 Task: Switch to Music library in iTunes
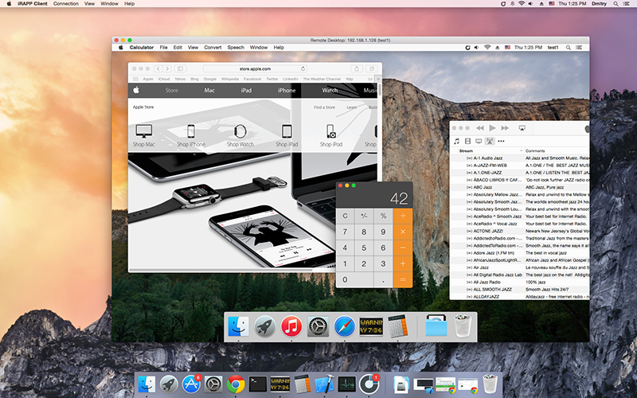tap(456, 141)
